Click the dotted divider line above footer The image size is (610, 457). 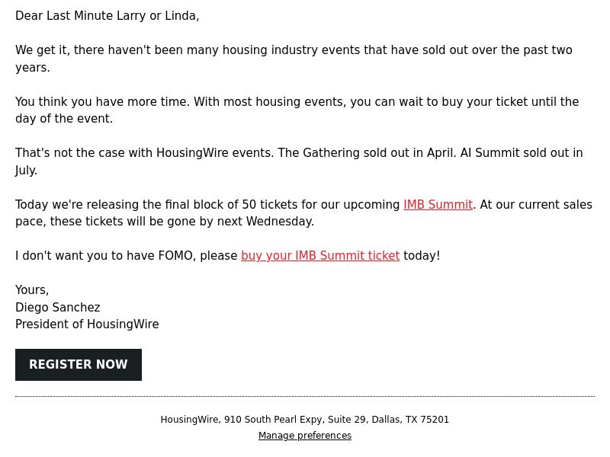tap(305, 396)
